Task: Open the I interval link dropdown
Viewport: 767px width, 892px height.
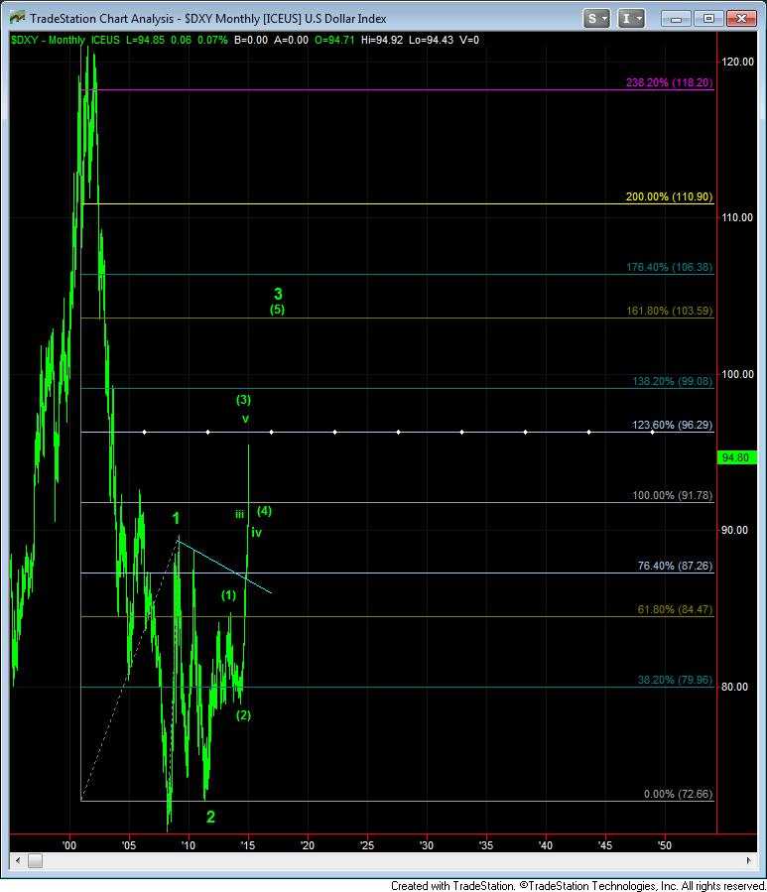Action: coord(631,18)
